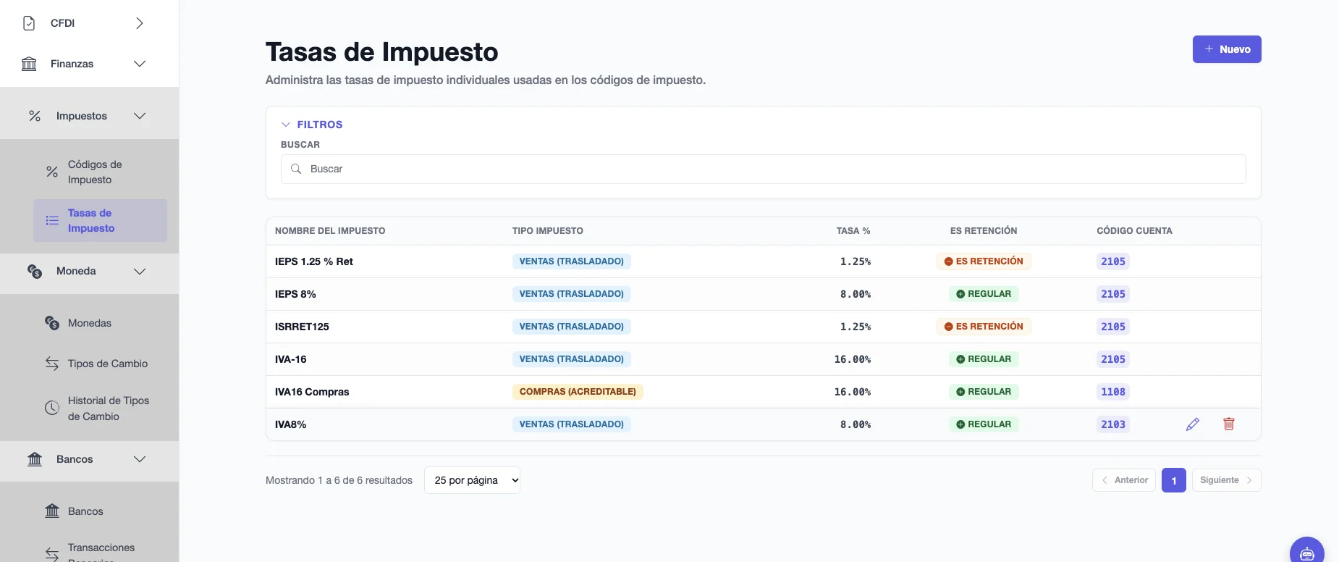The image size is (1339, 562).
Task: Open Historial de Tipos de Cambio
Action: coord(100,408)
